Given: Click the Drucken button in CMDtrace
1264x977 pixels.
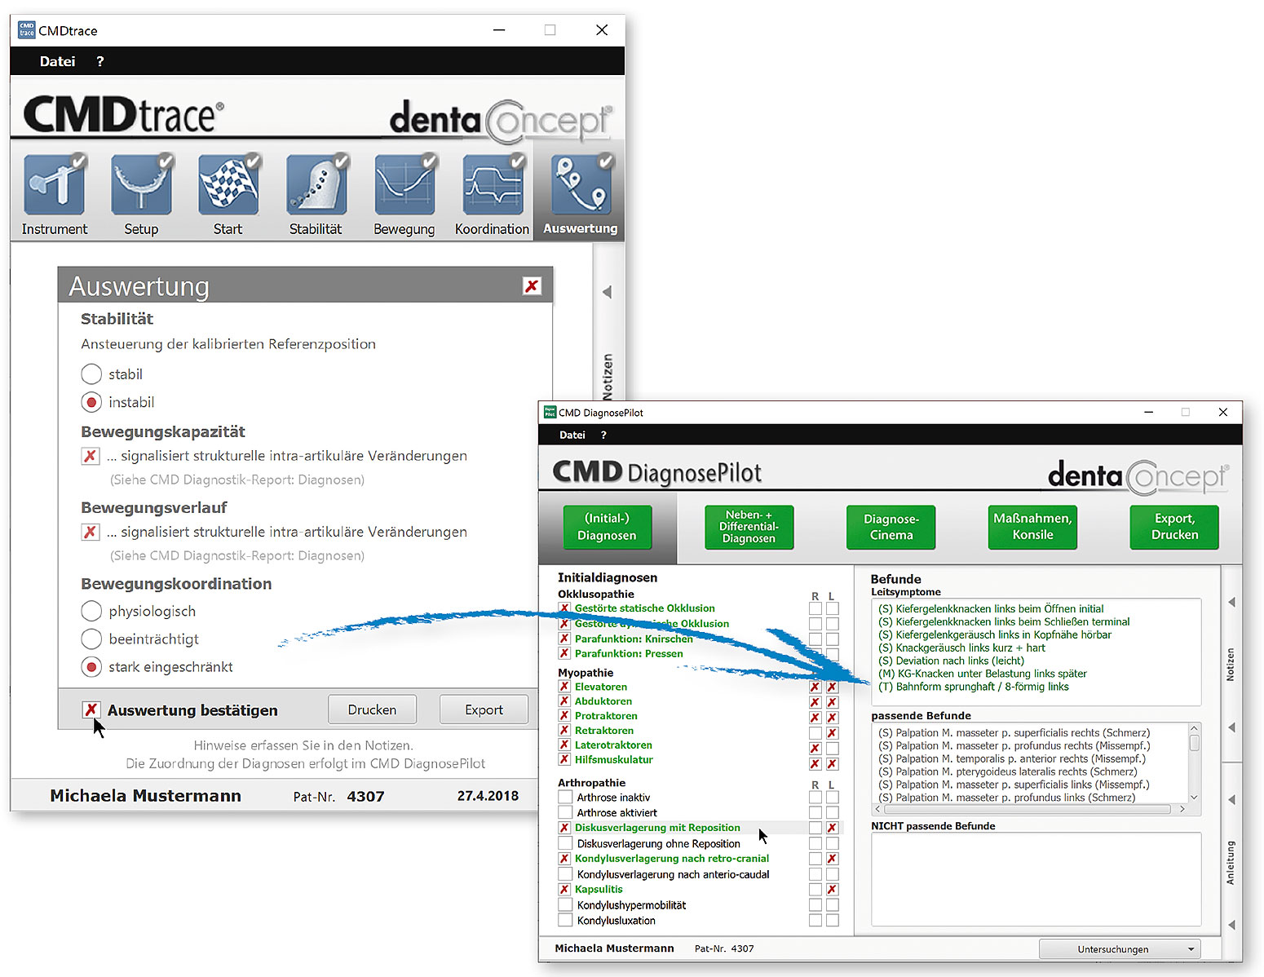Looking at the screenshot, I should 372,710.
